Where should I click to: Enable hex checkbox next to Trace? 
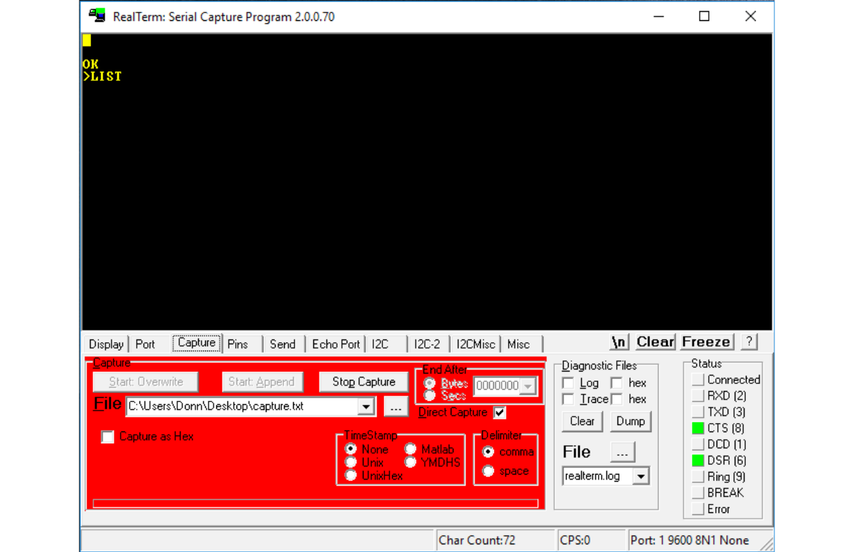click(x=617, y=399)
